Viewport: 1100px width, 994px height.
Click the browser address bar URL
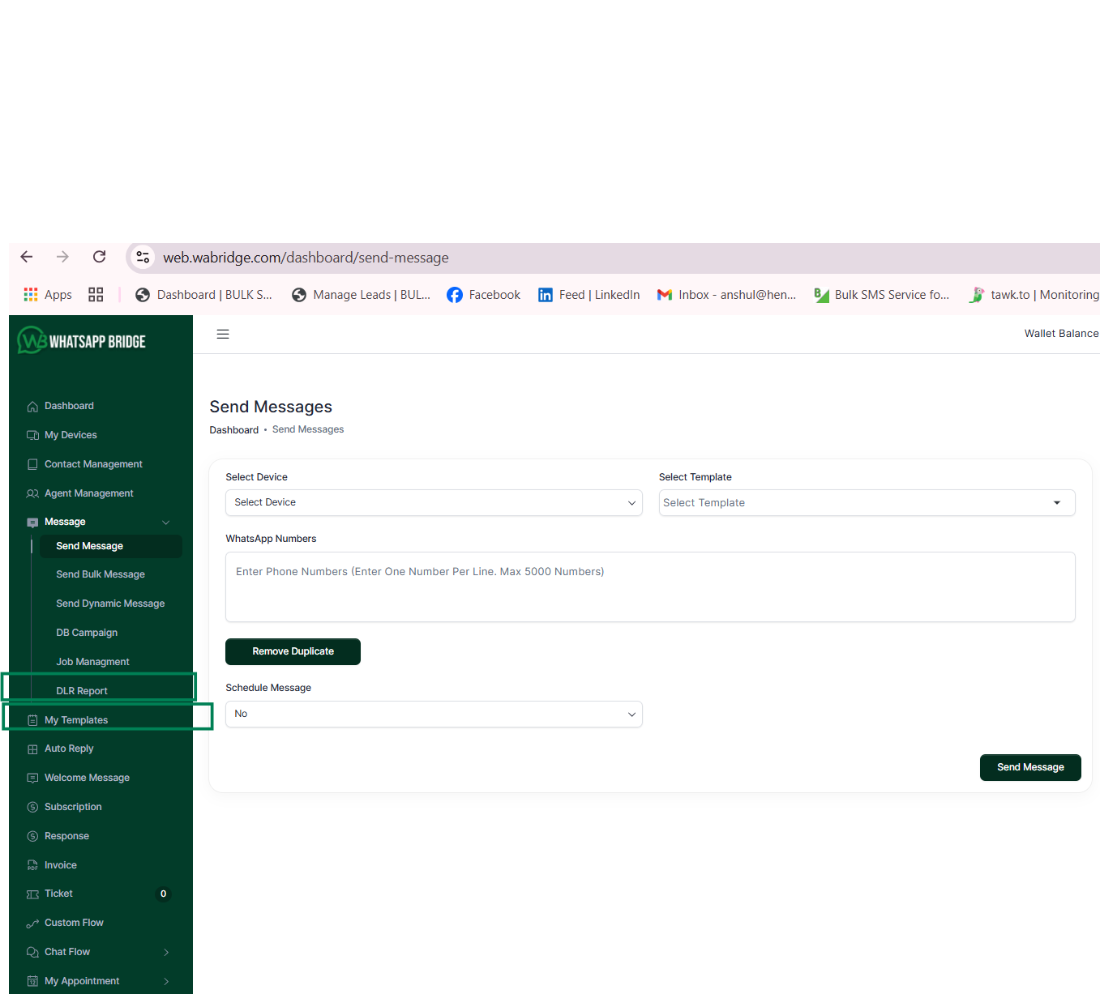306,258
